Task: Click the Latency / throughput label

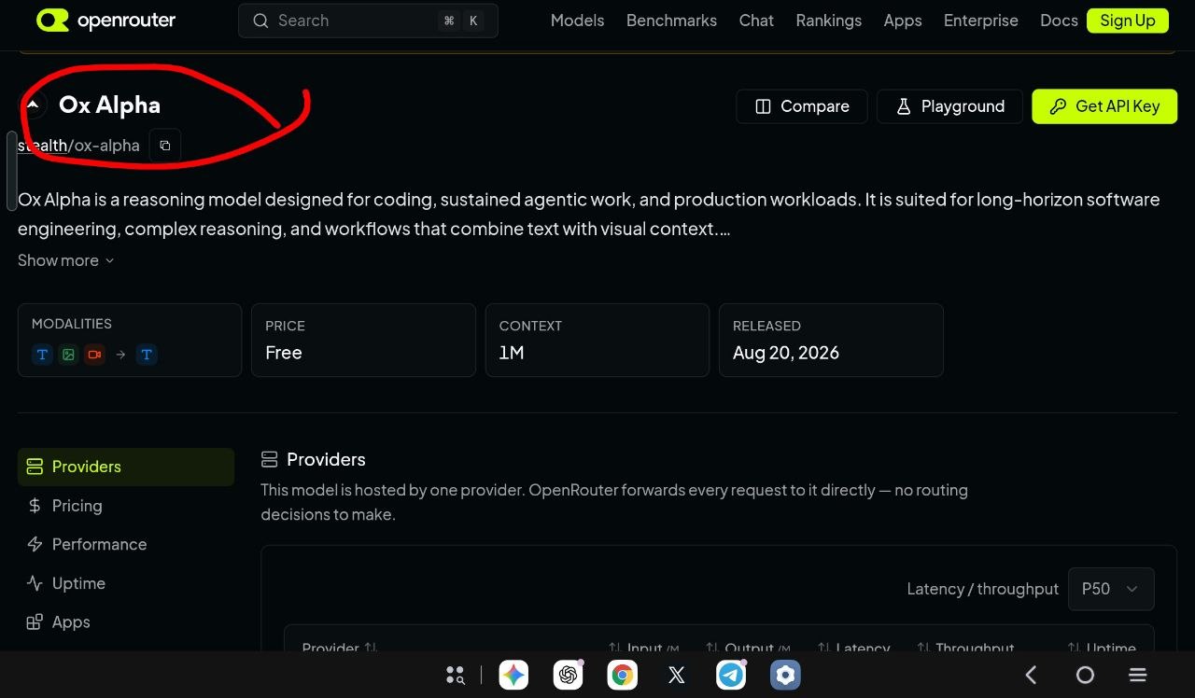Action: click(983, 589)
